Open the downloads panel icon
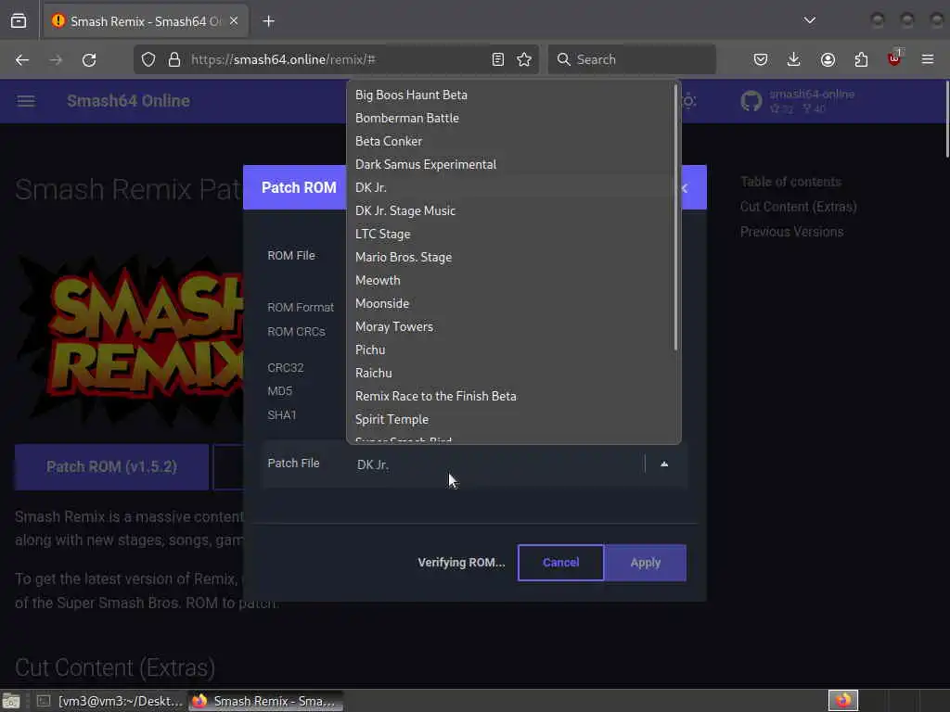The width and height of the screenshot is (950, 712). point(794,59)
